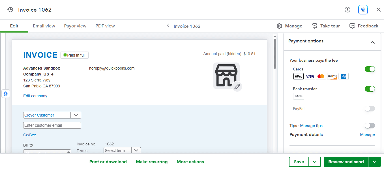Switch to the PDF view tab
Viewport: 384px width, 170px height.
click(x=105, y=26)
